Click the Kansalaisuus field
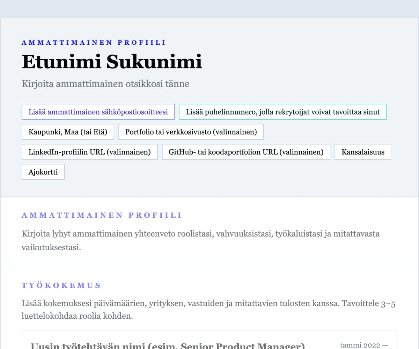The image size is (419, 349). coord(362,152)
